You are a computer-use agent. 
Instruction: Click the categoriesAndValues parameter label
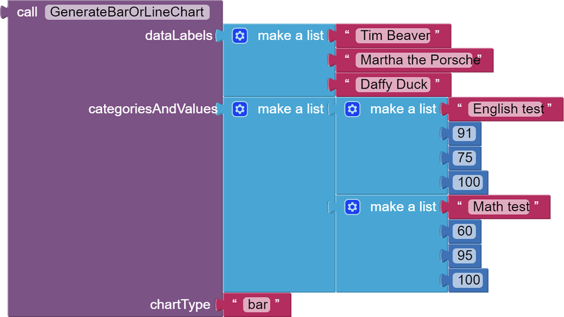(x=151, y=109)
